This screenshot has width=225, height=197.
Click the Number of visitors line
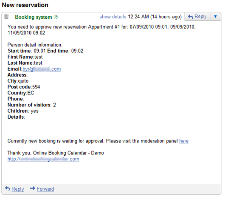click(31, 105)
